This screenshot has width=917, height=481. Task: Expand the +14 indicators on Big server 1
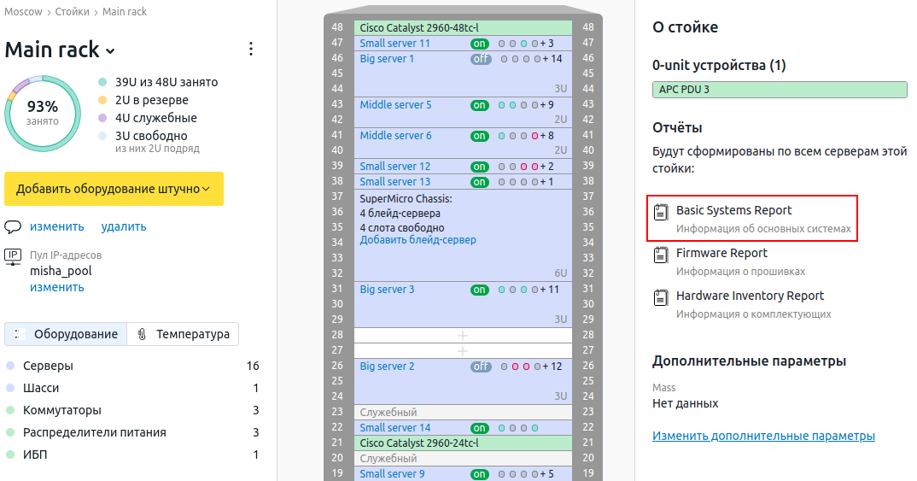click(x=552, y=59)
